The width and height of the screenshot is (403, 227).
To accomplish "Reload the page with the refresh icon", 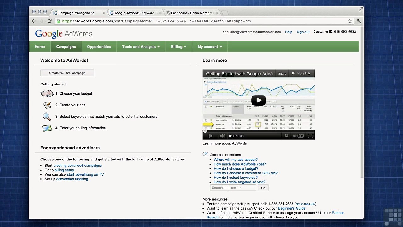I will point(49,21).
